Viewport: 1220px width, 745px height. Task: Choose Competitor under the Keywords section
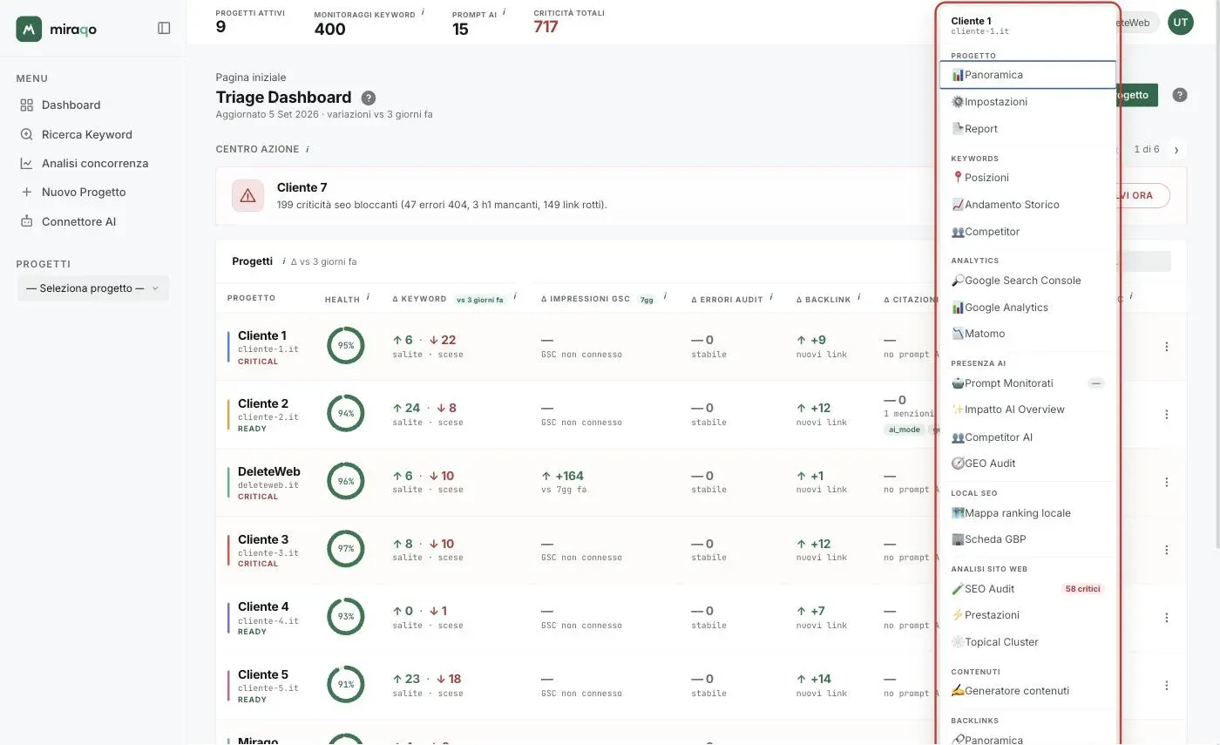(x=1027, y=232)
